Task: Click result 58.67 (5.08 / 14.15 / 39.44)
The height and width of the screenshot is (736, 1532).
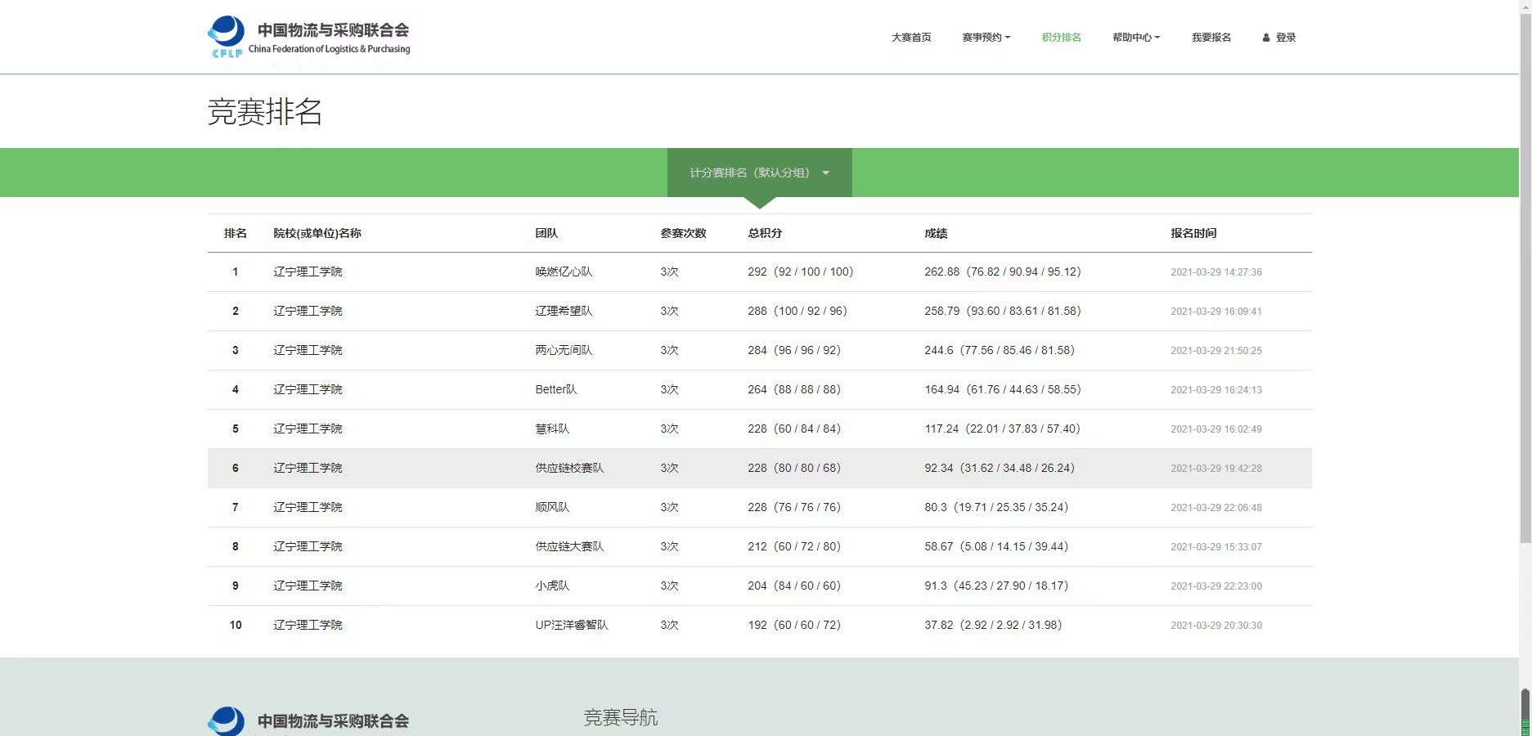Action: (x=996, y=546)
